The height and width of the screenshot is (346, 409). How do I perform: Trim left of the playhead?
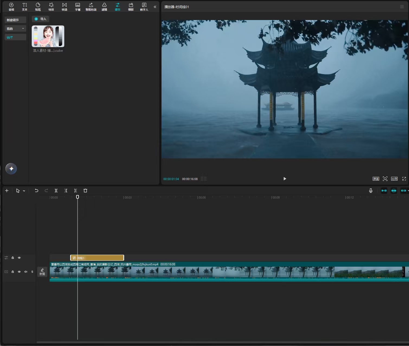coord(66,191)
